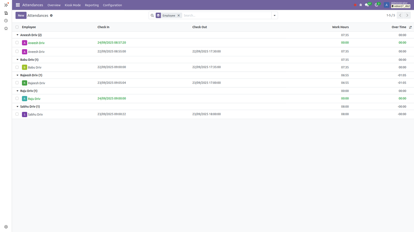
Task: Select the checkbox on Sabhu Driv's row
Action: click(16, 114)
